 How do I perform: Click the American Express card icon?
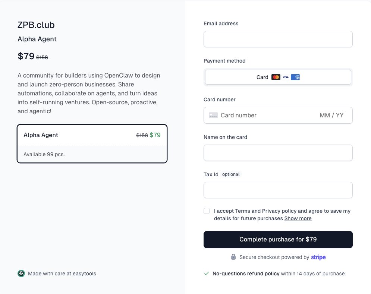[x=295, y=77]
